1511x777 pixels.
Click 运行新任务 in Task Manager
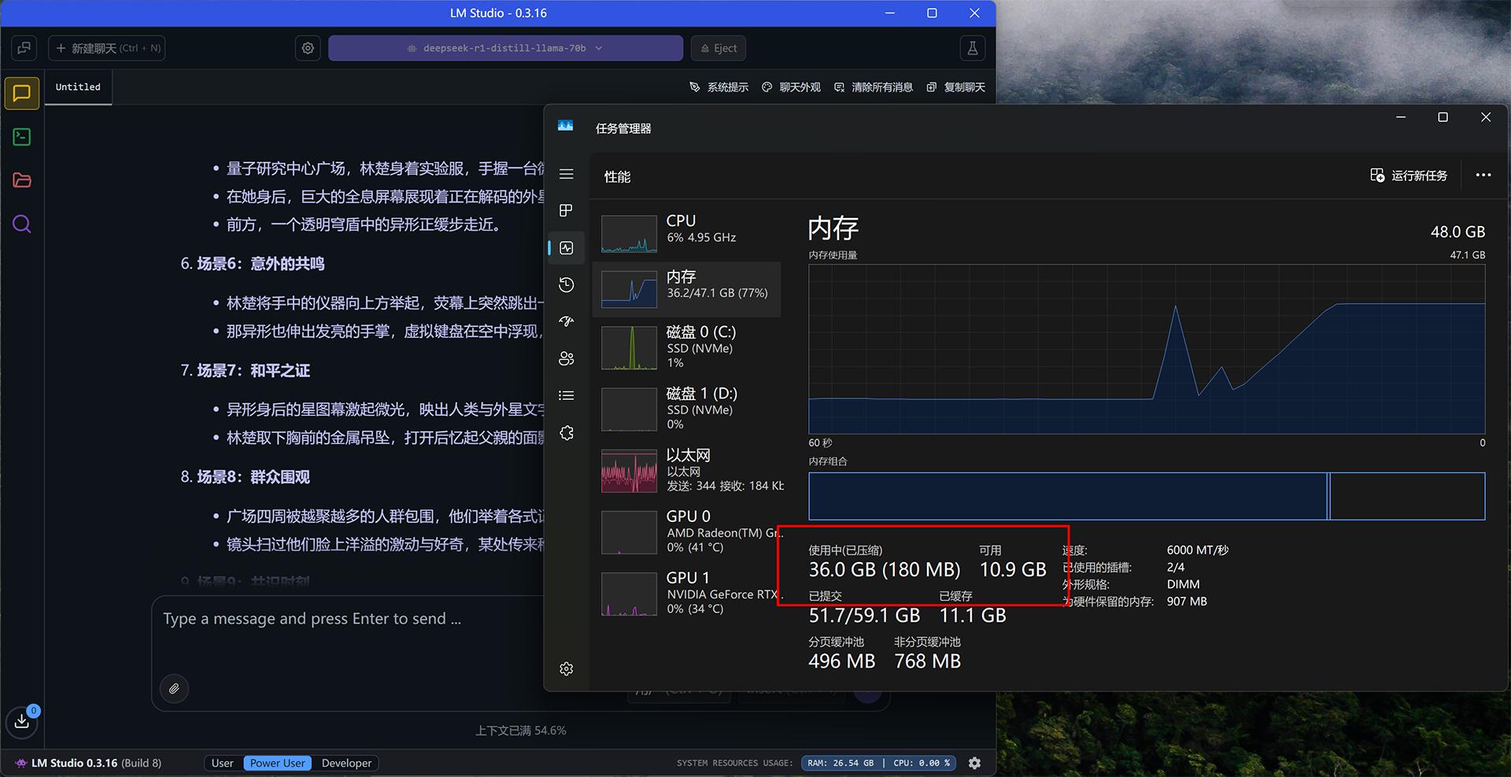(x=1409, y=175)
